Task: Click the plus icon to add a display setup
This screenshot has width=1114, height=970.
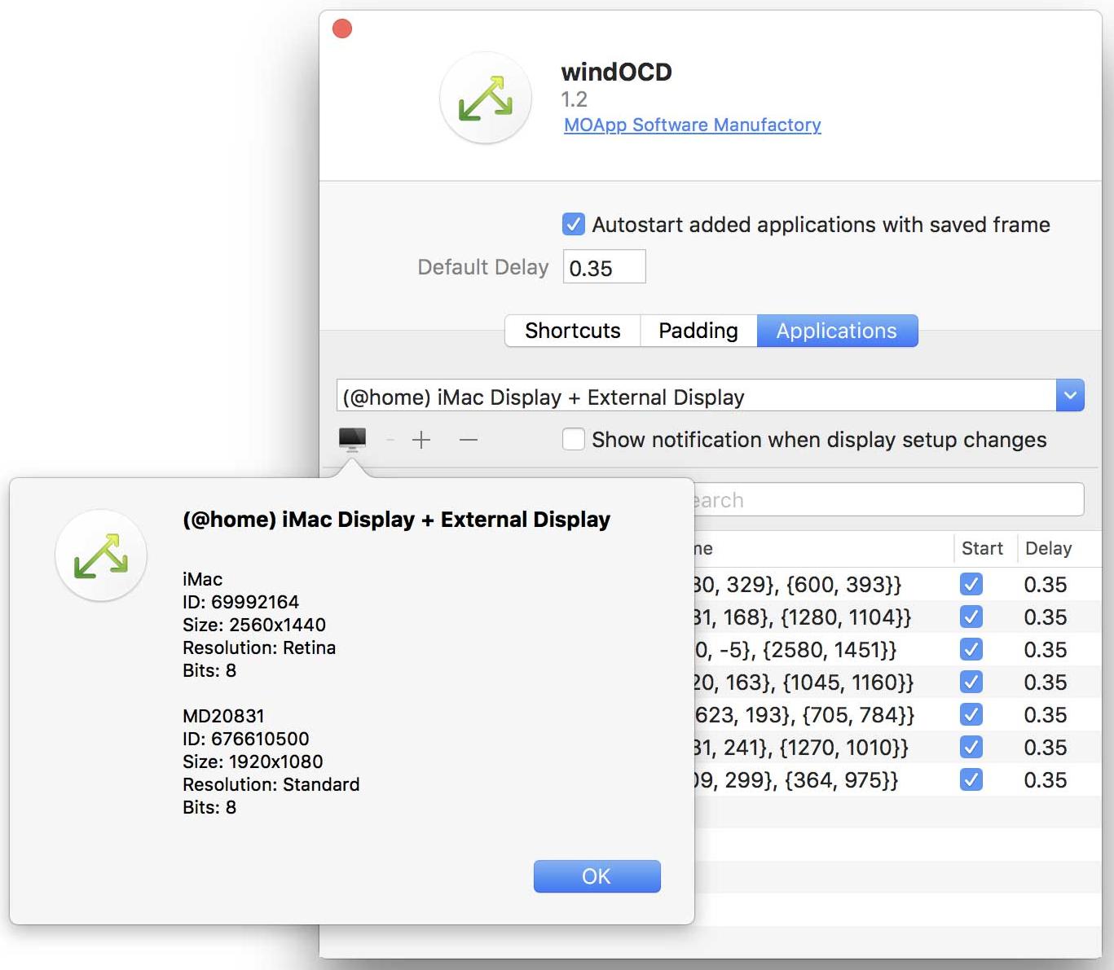Action: click(421, 441)
